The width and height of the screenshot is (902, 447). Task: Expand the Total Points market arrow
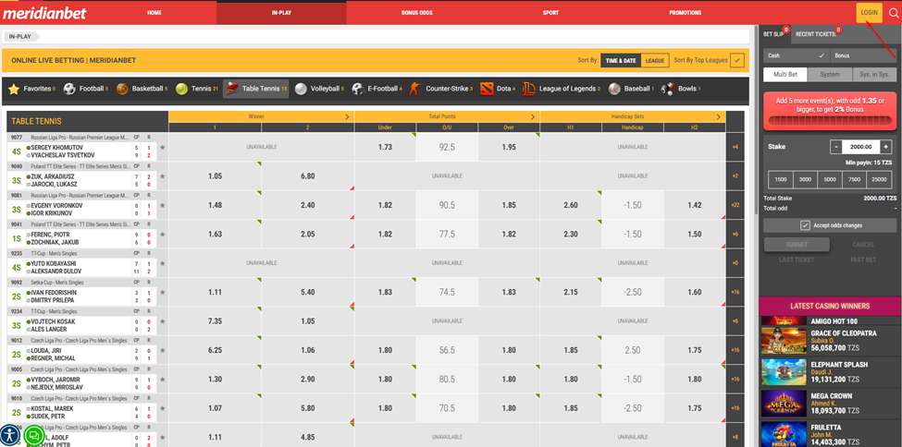click(533, 116)
